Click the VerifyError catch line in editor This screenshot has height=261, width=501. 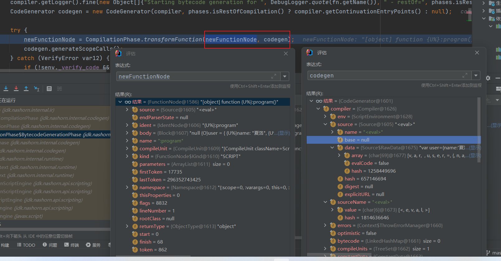[x=60, y=58]
